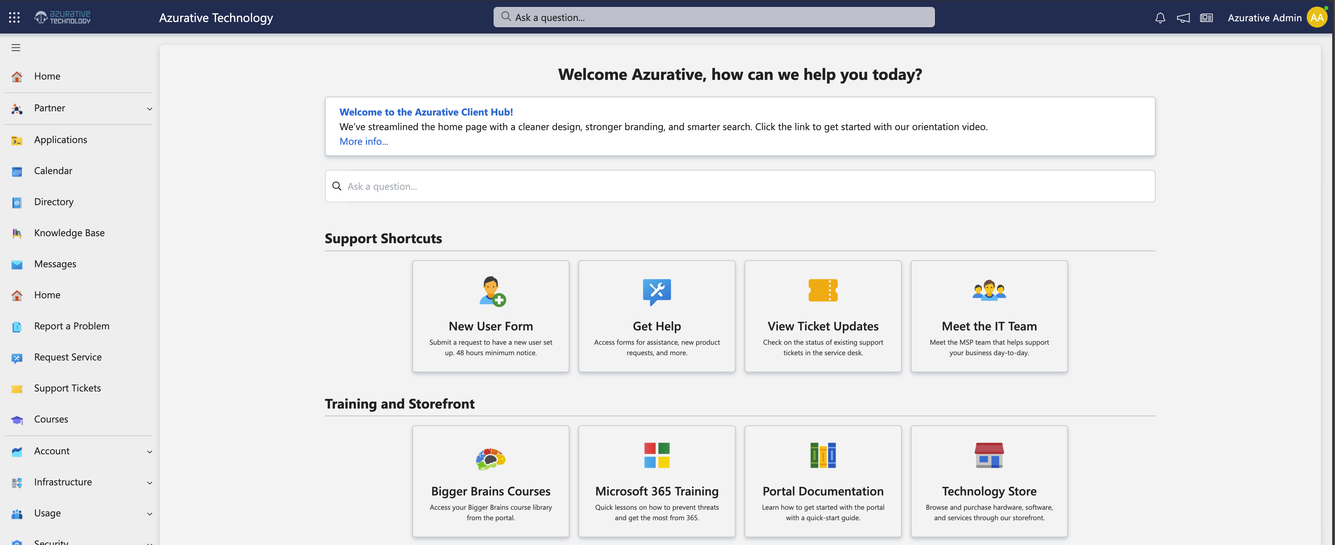Viewport: 1335px width, 545px height.
Task: Open Request Service
Action: pyautogui.click(x=67, y=357)
